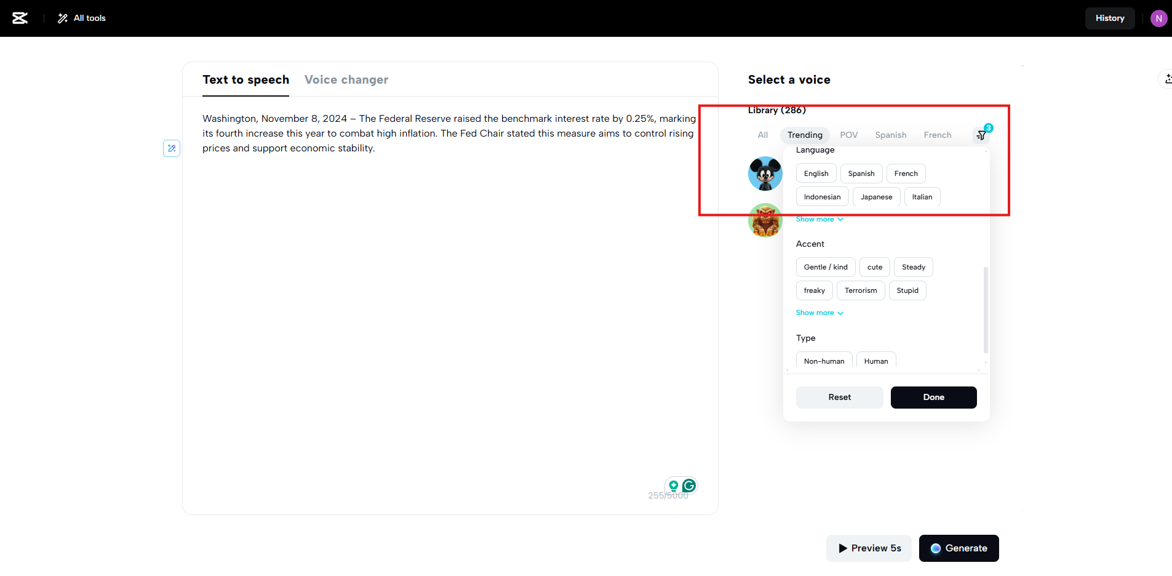1172x576 pixels.
Task: Click the share icon at right edge
Action: (1167, 79)
